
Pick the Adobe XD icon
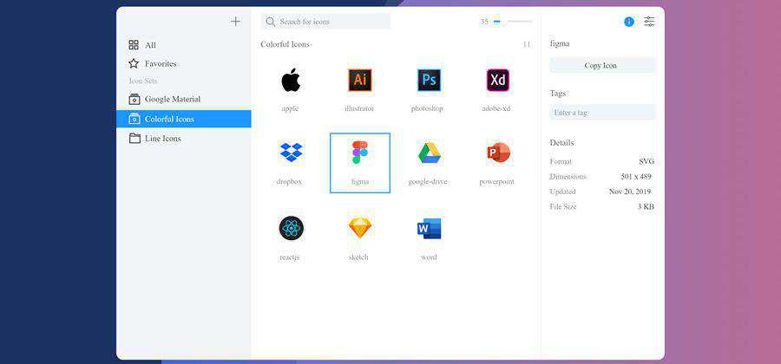tap(497, 81)
